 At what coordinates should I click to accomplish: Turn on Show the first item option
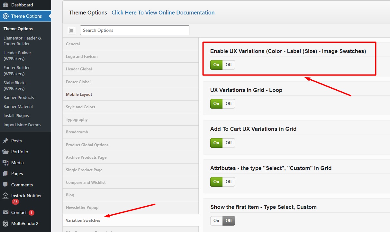pyautogui.click(x=216, y=220)
